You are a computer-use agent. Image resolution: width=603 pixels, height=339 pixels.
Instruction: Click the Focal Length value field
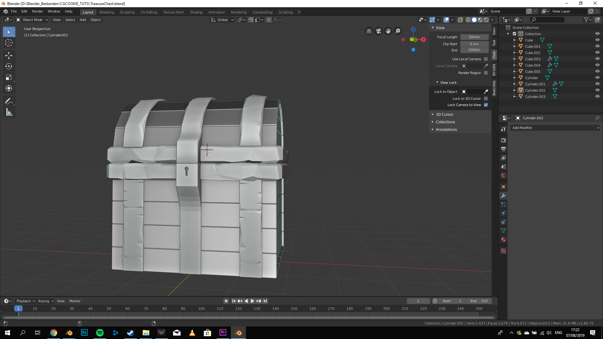coord(474,37)
